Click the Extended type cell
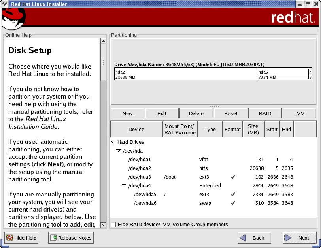The height and width of the screenshot is (248, 321). point(210,186)
